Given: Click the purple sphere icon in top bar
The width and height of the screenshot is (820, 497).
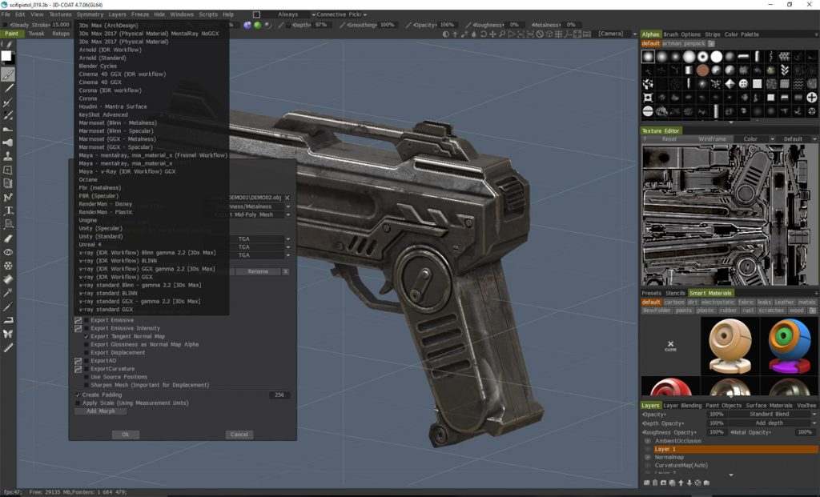Looking at the screenshot, I should 247,25.
